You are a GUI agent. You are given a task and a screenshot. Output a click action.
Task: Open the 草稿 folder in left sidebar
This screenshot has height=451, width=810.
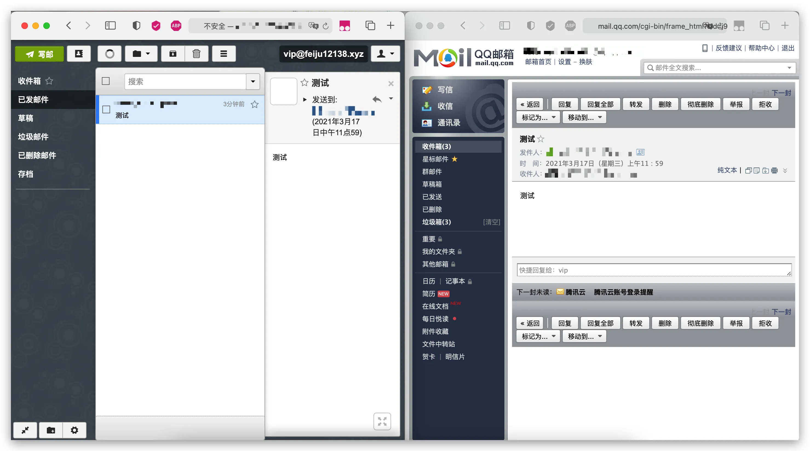pyautogui.click(x=25, y=118)
